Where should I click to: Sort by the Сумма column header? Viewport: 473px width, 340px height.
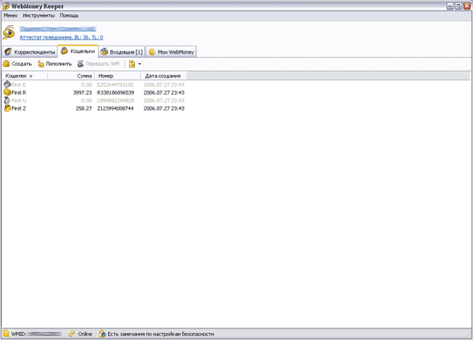coord(71,76)
